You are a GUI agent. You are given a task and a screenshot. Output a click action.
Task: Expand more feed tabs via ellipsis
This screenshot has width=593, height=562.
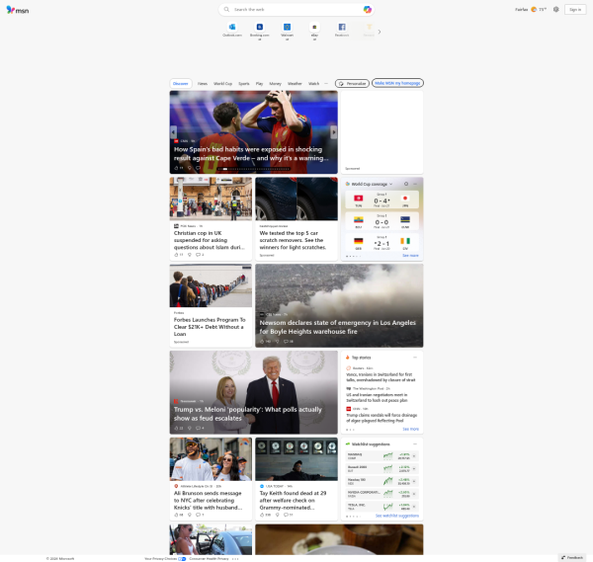(x=326, y=84)
